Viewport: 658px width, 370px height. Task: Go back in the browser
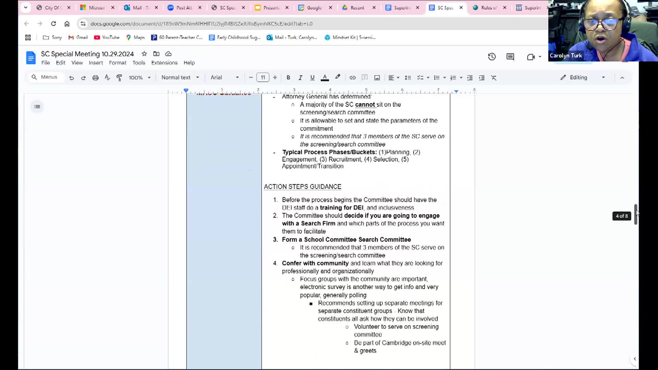pyautogui.click(x=27, y=24)
